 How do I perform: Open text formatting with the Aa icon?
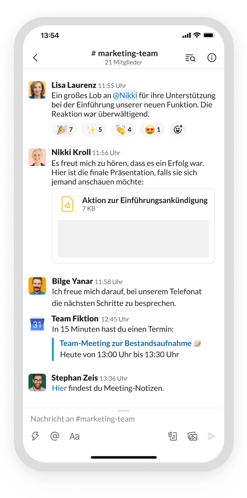tap(74, 436)
